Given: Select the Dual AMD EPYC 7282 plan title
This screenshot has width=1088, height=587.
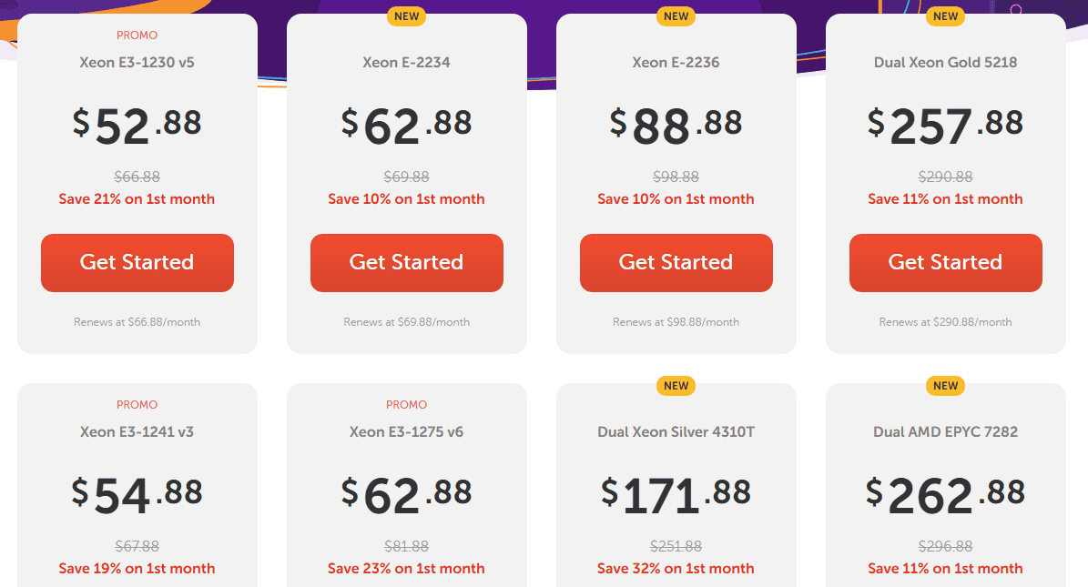Looking at the screenshot, I should (x=945, y=431).
